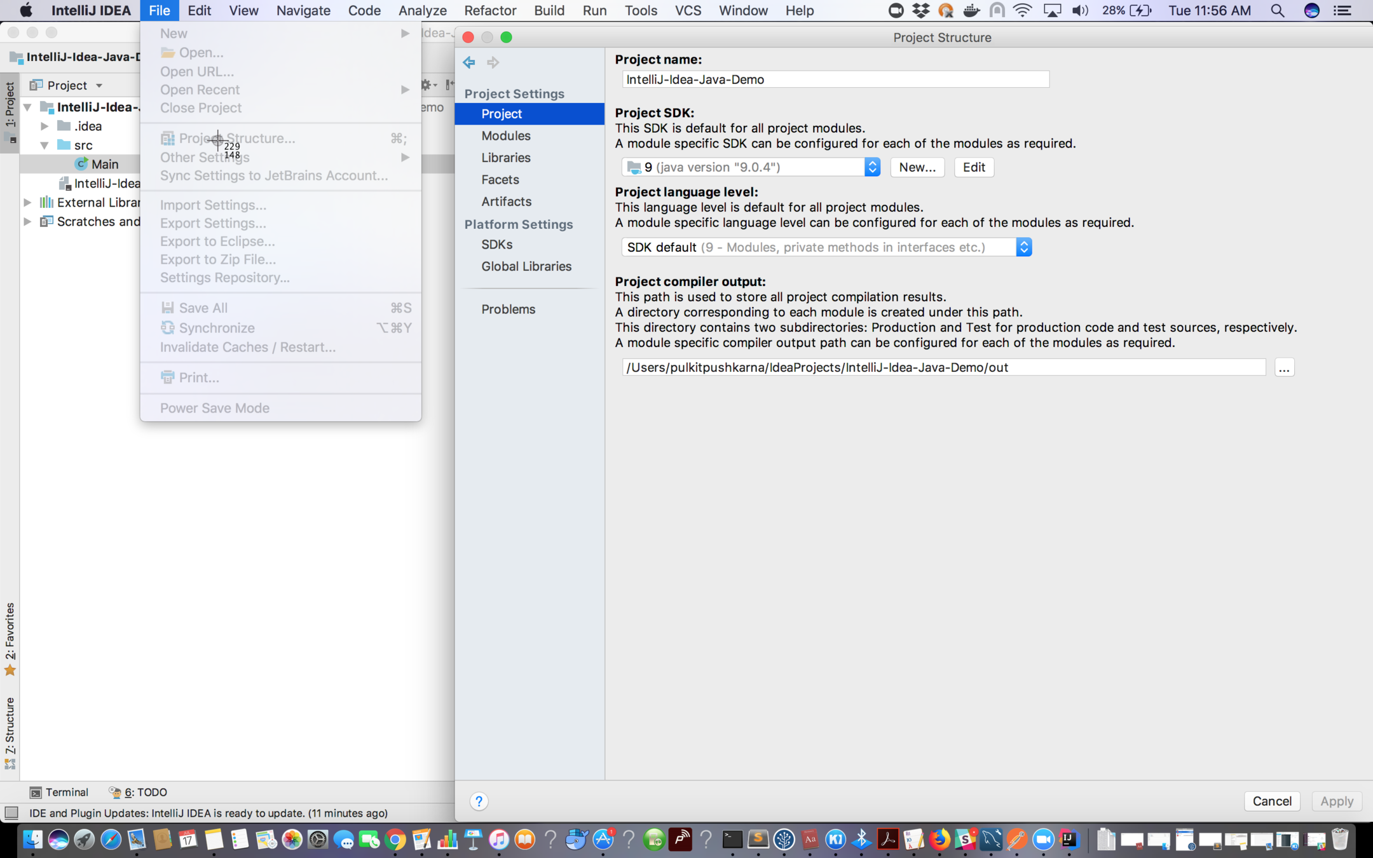Open Safari from the Dock
Screen dimensions: 1373x858
point(111,840)
